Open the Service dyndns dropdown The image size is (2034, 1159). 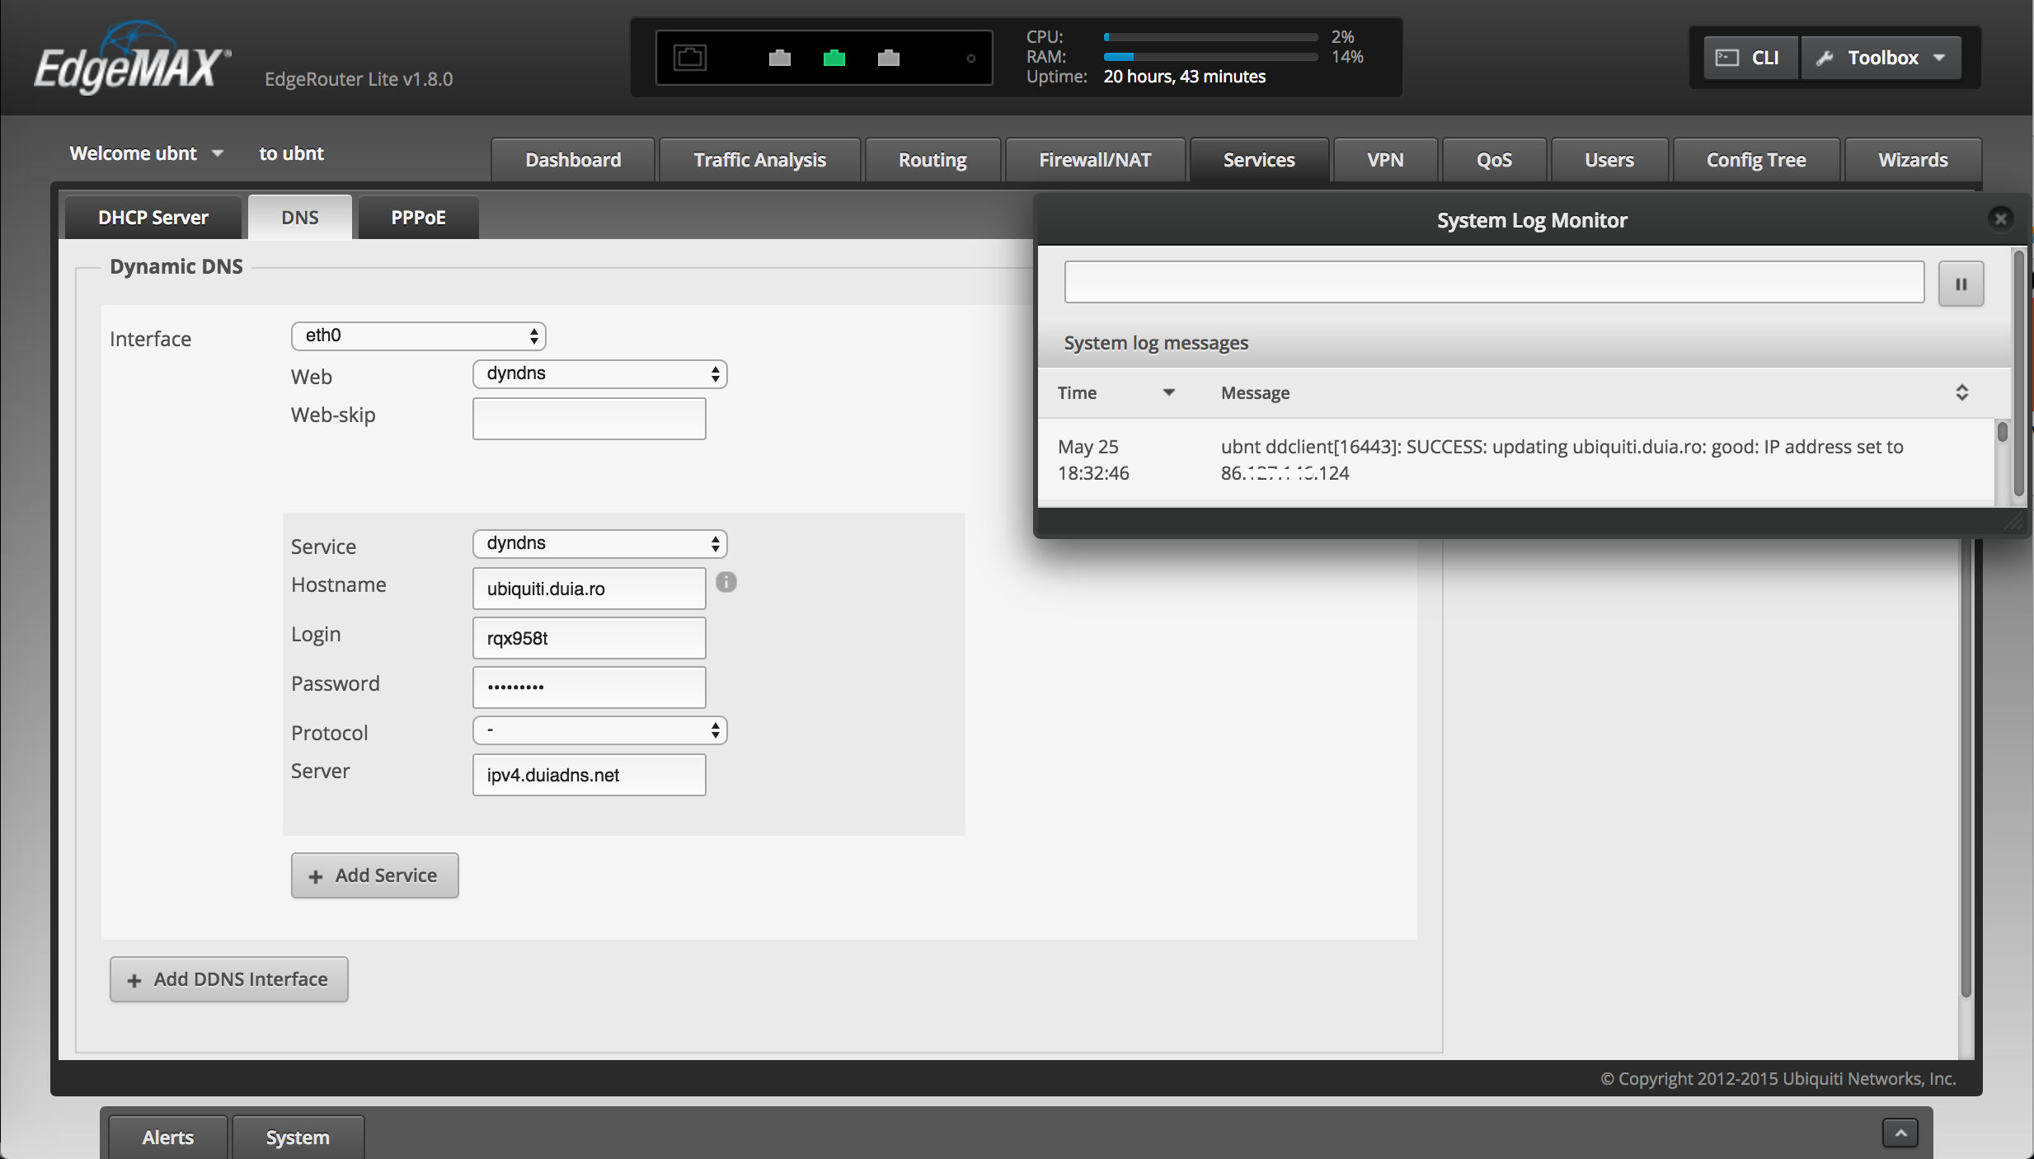599,543
